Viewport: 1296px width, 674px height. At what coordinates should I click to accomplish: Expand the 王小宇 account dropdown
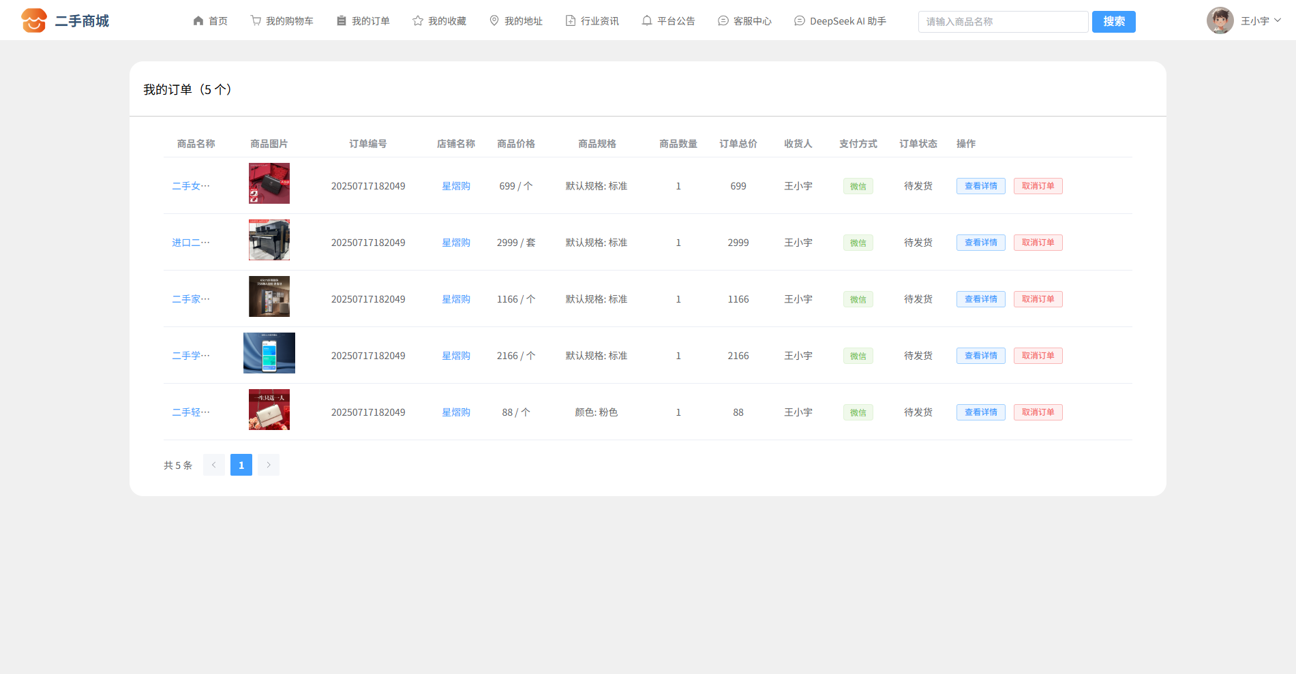(x=1278, y=20)
